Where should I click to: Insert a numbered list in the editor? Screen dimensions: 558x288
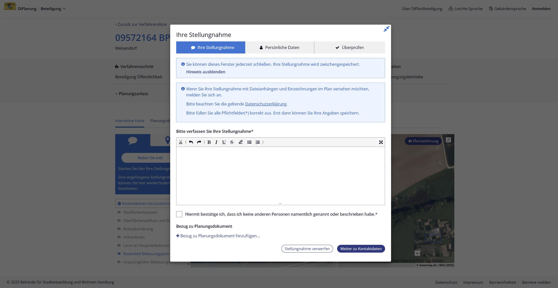(x=258, y=142)
